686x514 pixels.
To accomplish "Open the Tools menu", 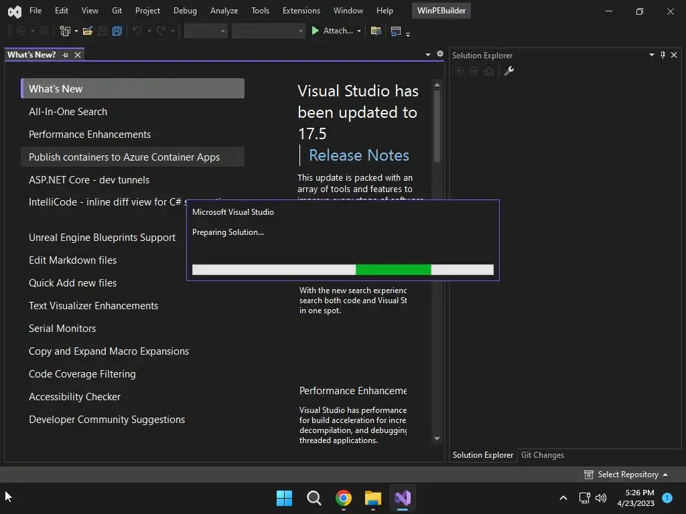I will coord(260,11).
